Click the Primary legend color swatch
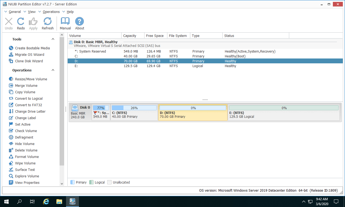 (72, 182)
